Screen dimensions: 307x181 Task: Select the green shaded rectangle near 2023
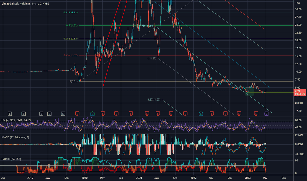point(249,91)
